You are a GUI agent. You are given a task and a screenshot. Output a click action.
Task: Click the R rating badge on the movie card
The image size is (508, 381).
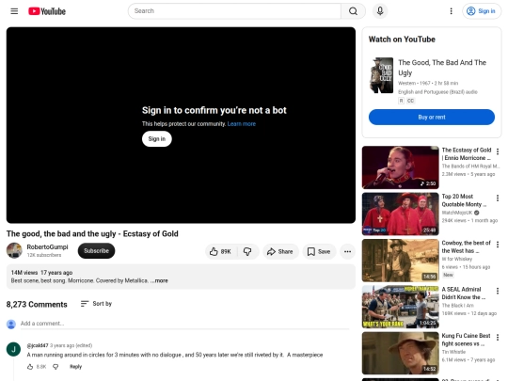(x=401, y=101)
